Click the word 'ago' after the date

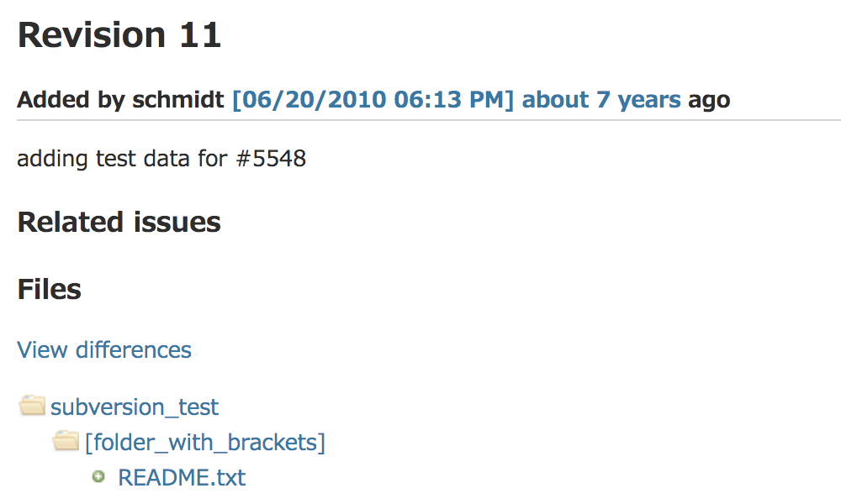click(x=709, y=101)
